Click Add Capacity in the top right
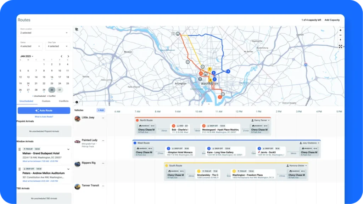This screenshot has width=363, height=204. (x=332, y=20)
